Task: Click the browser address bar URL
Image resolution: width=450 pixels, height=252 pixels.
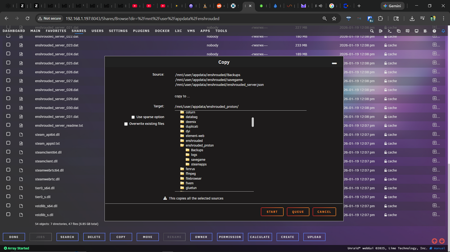Action: (142, 18)
